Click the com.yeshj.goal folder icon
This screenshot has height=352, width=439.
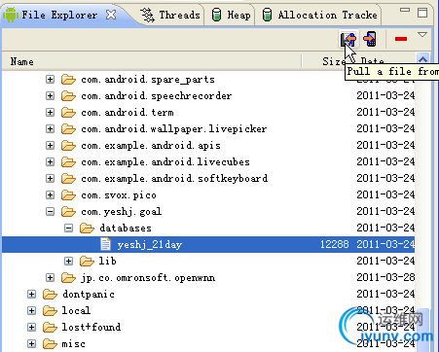pyautogui.click(x=68, y=212)
